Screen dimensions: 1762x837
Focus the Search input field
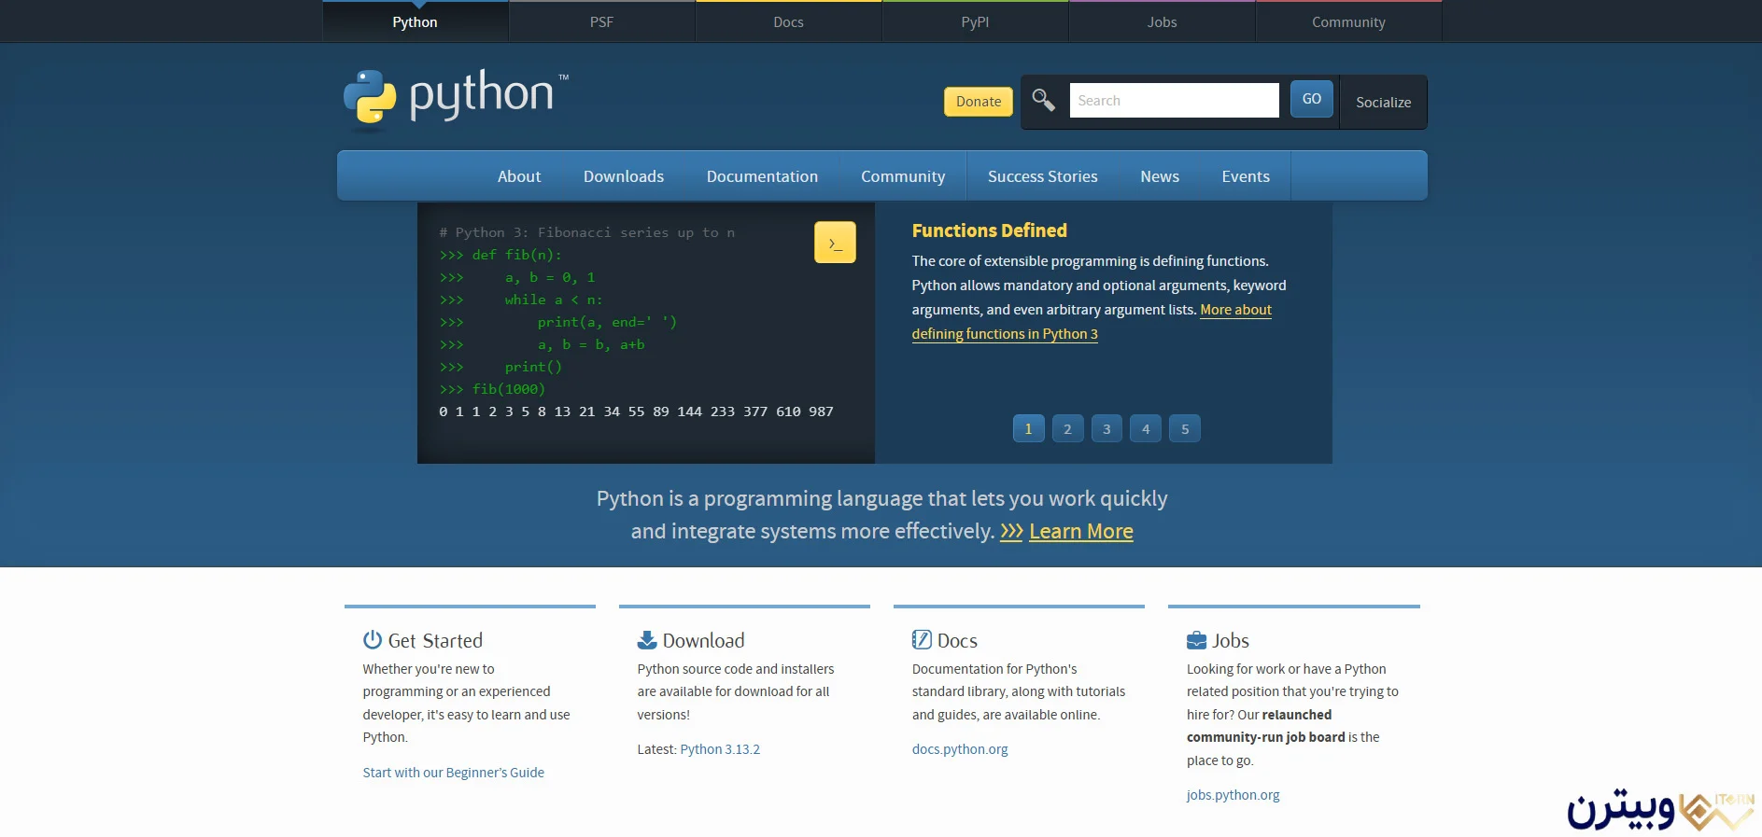coord(1174,100)
